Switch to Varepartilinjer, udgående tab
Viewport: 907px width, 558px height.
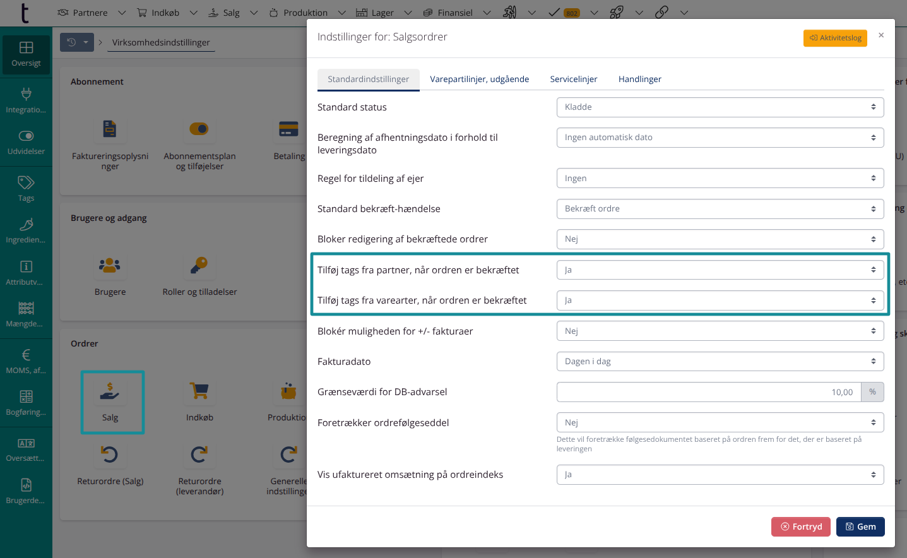479,80
